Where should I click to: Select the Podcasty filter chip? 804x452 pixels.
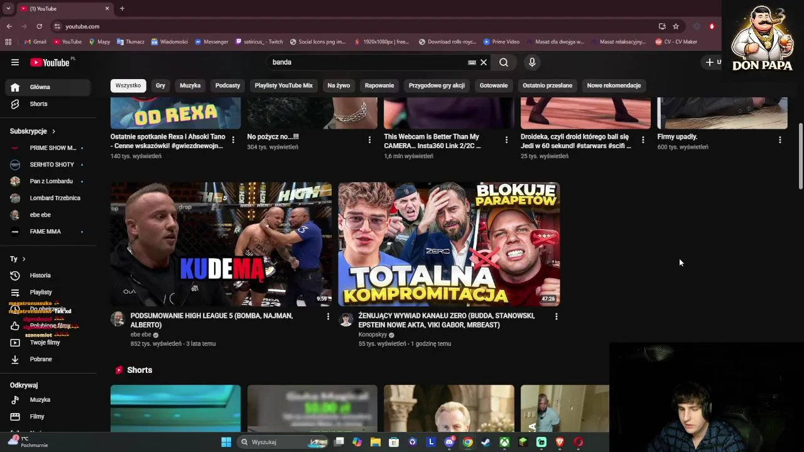pos(227,85)
